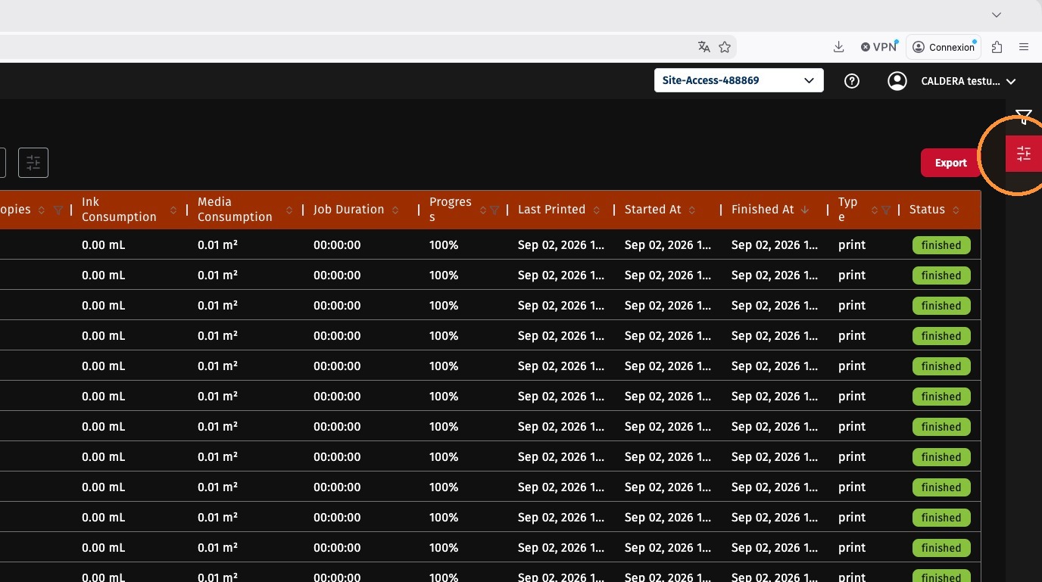The width and height of the screenshot is (1042, 582).
Task: Open the funnel filter panel at right edge
Action: (x=1024, y=117)
